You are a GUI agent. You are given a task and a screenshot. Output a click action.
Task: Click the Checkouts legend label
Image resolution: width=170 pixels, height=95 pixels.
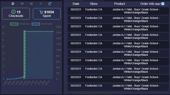pos(24,24)
